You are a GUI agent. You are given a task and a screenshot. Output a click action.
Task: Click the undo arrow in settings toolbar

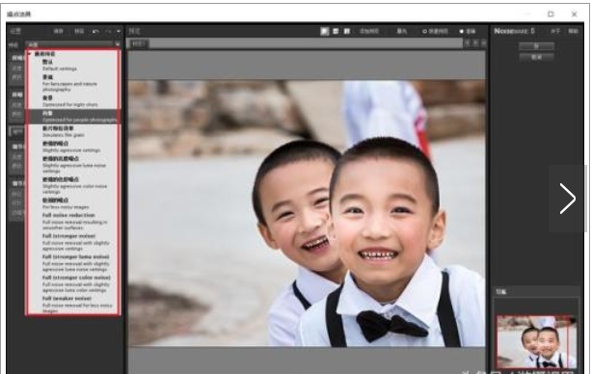tap(95, 31)
